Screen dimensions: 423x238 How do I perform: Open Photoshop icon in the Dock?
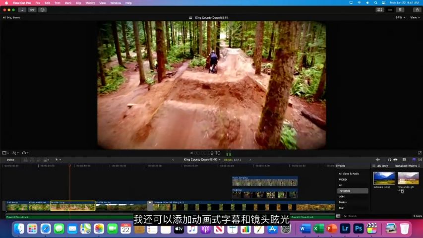point(358,229)
